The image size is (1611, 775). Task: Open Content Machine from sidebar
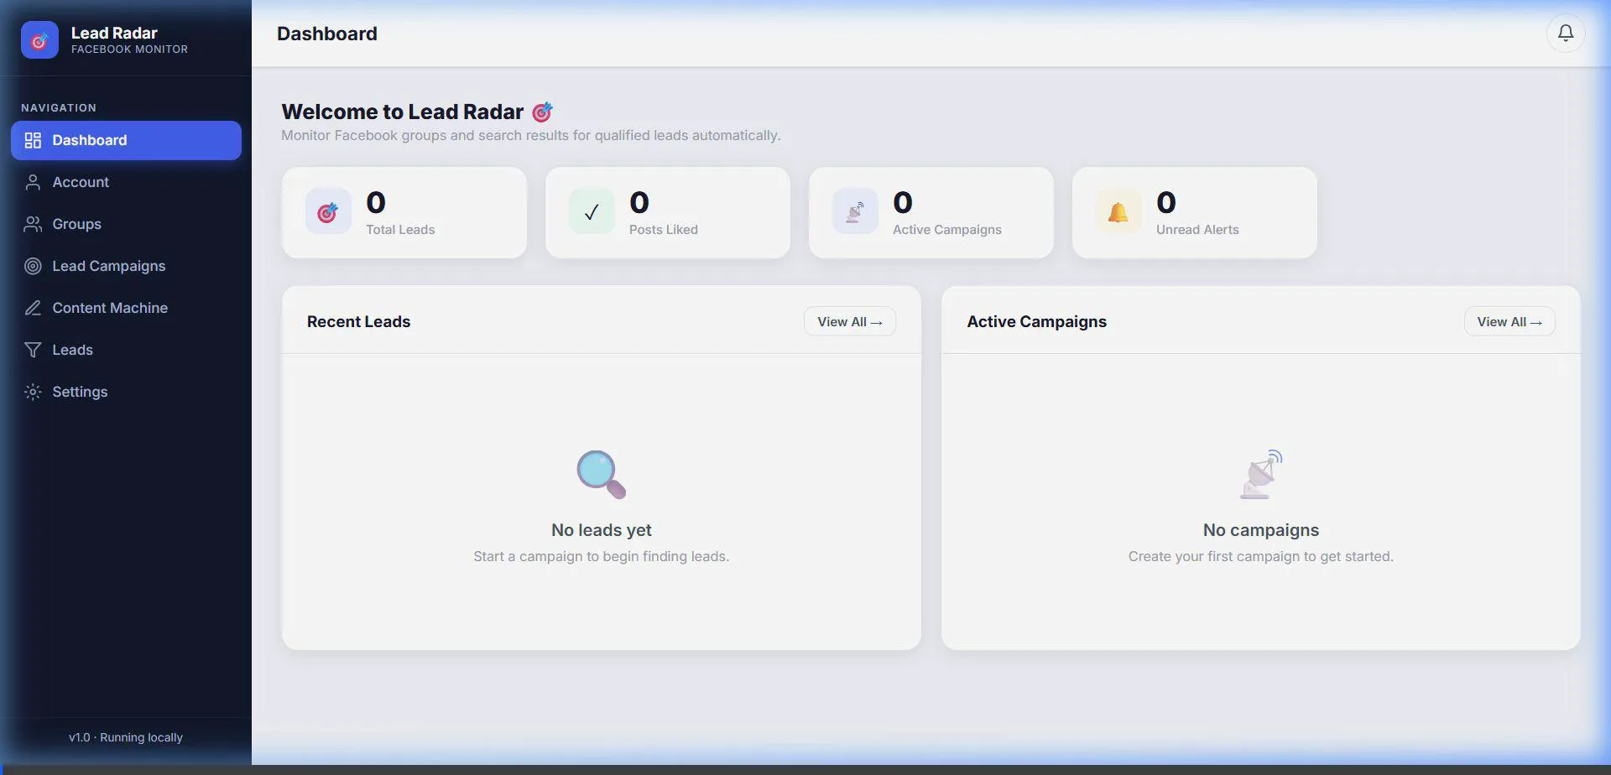click(x=126, y=308)
